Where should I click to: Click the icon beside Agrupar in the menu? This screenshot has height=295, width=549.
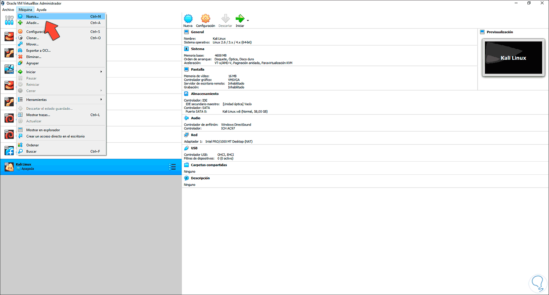coord(20,63)
